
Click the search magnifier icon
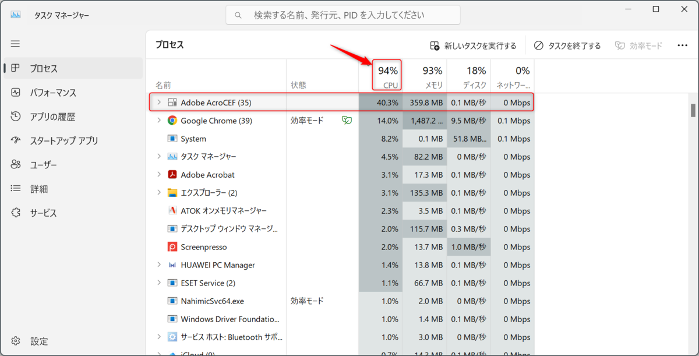tap(238, 15)
